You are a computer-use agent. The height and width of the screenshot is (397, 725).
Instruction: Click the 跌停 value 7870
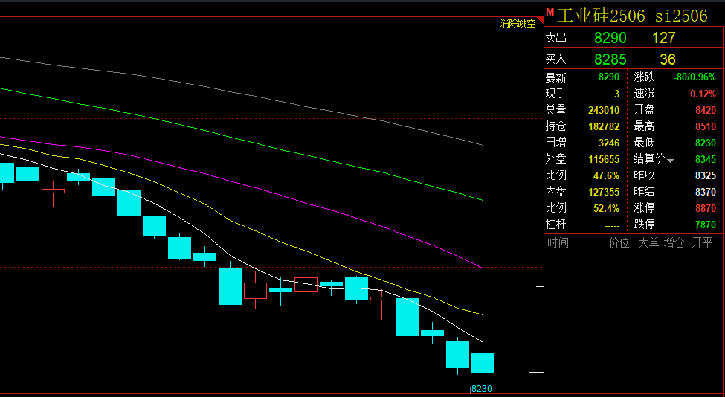point(706,225)
